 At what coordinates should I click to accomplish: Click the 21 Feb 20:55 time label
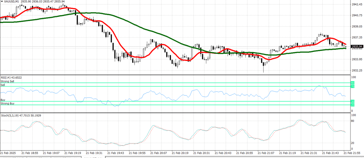pyautogui.click(x=244, y=153)
